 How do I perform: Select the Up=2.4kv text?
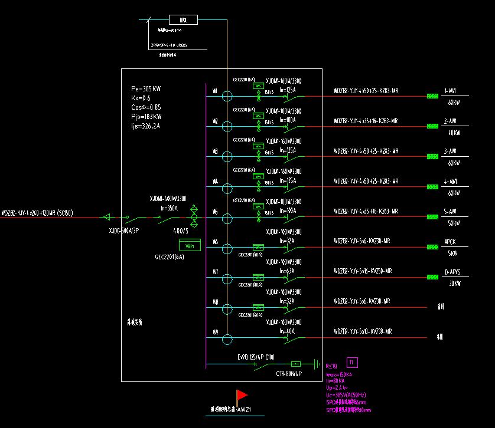coord(337,388)
